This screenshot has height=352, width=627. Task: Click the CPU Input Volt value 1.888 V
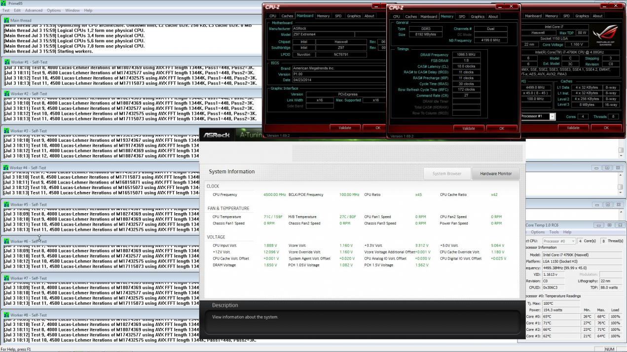pyautogui.click(x=270, y=245)
